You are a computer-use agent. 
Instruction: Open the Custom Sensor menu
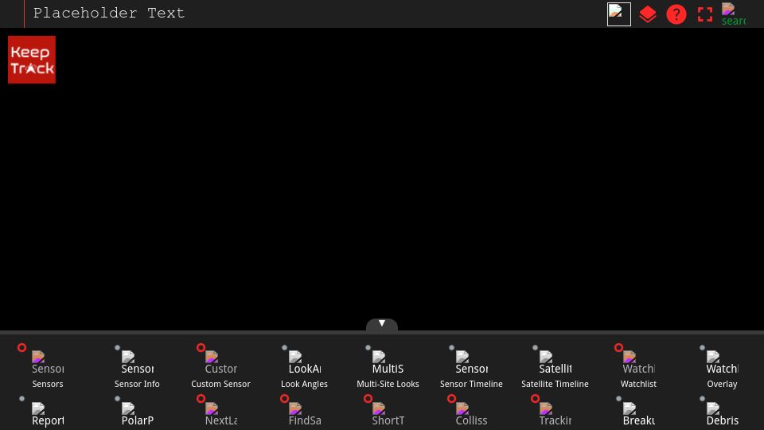(x=220, y=367)
